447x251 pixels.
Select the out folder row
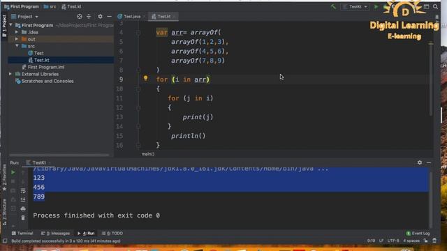(61, 39)
